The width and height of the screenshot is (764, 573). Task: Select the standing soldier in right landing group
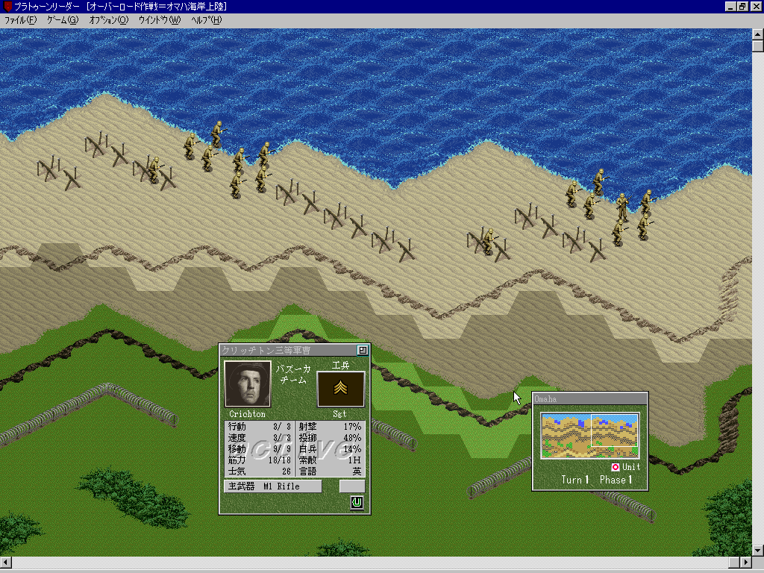[622, 207]
